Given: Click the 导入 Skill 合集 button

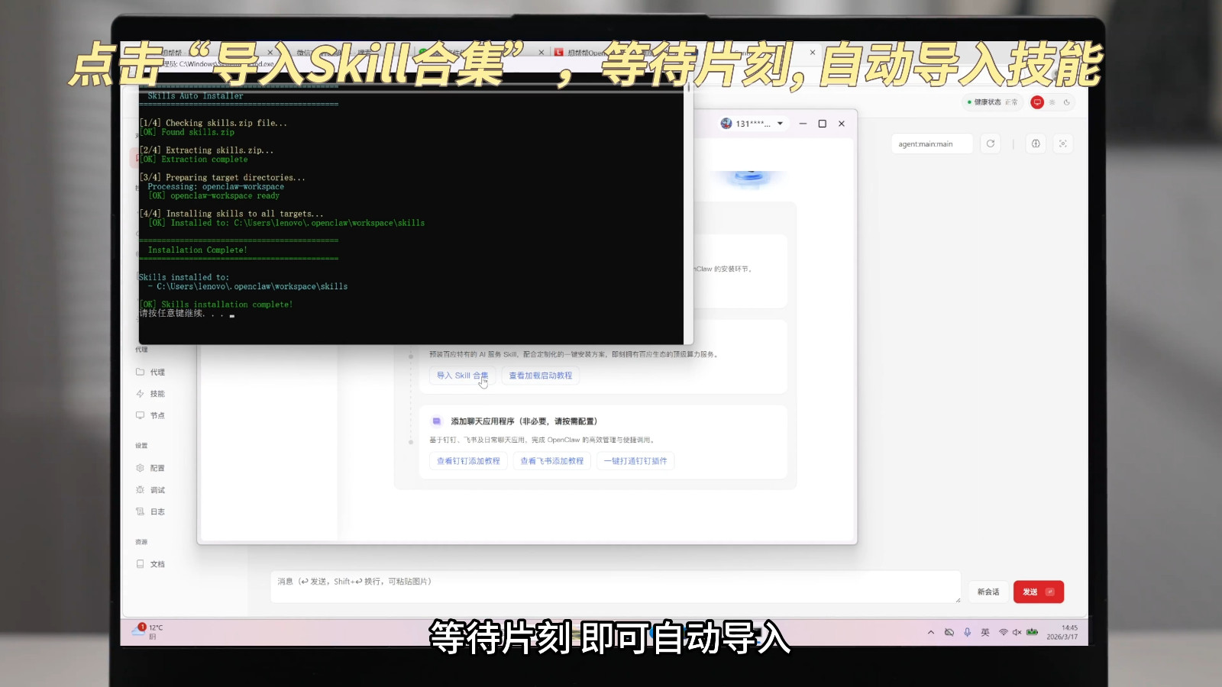Looking at the screenshot, I should (x=462, y=376).
